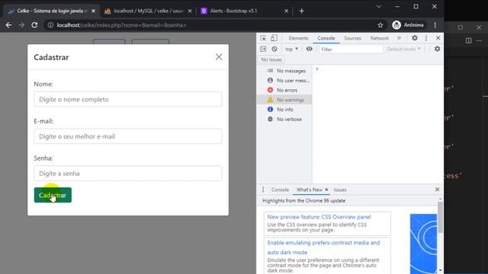Activate DevTools inspect element picker
This screenshot has width=488, height=274.
(263, 38)
